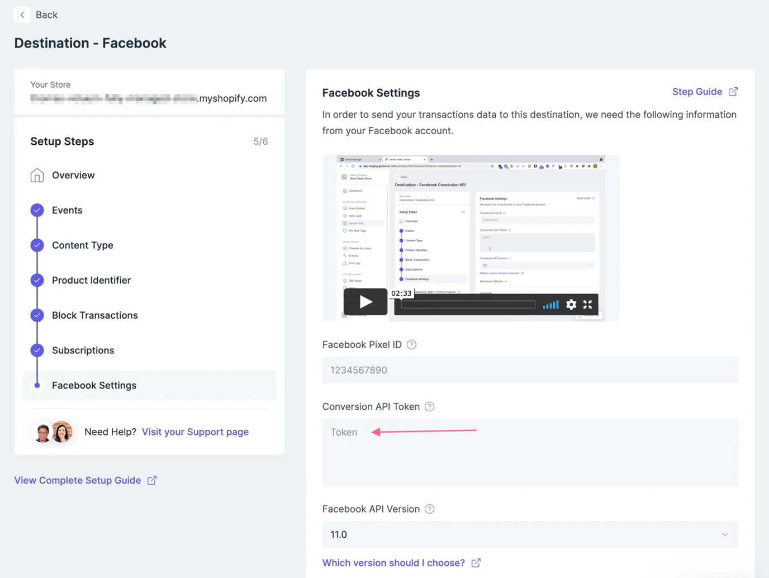This screenshot has width=769, height=578.
Task: Focus the Conversion API Token textarea
Action: [x=530, y=452]
